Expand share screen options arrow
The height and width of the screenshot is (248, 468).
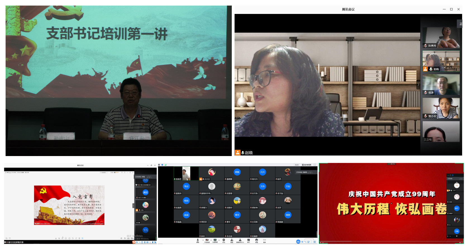(219, 240)
